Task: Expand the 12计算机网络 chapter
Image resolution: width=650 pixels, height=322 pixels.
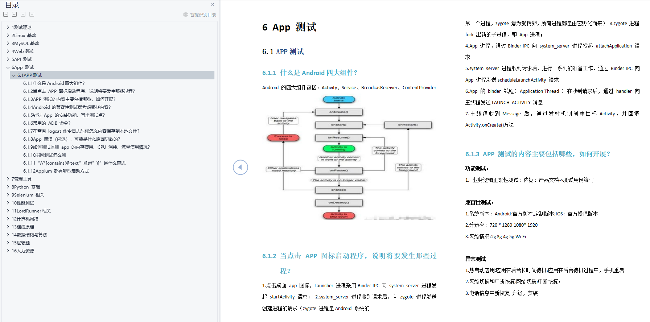Action: [8, 219]
